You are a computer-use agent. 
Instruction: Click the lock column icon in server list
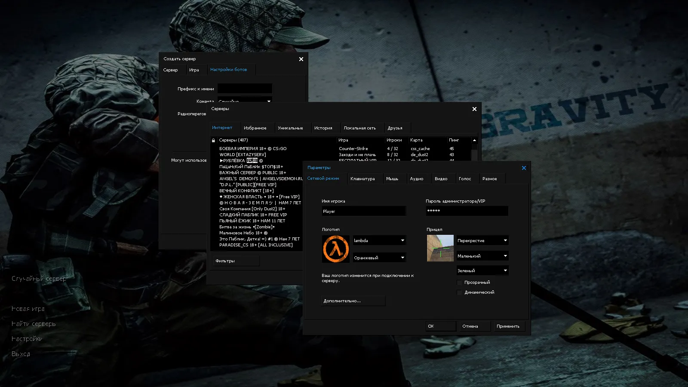coord(213,140)
